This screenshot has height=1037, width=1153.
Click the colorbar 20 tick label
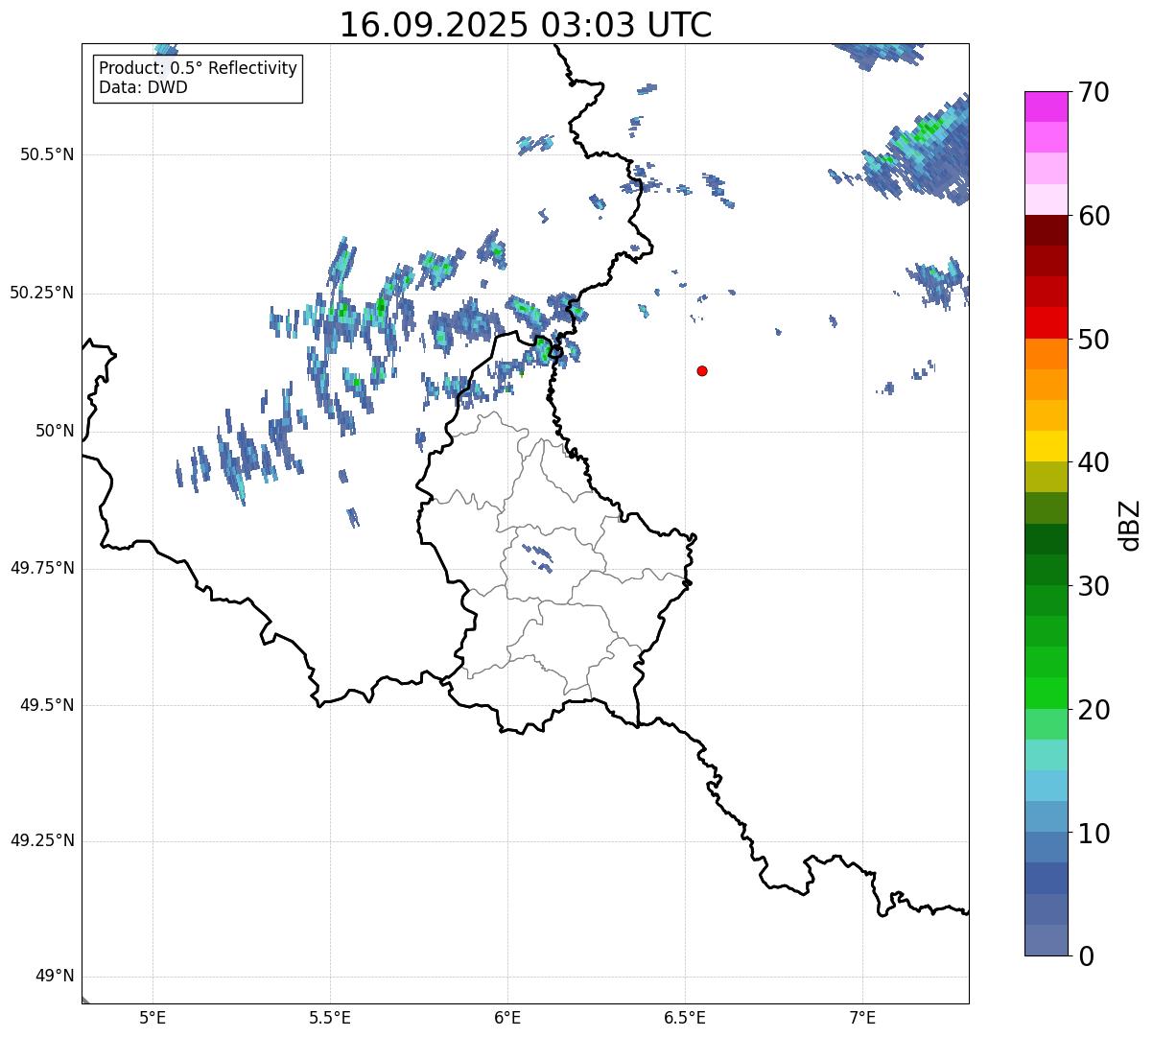pyautogui.click(x=1094, y=710)
